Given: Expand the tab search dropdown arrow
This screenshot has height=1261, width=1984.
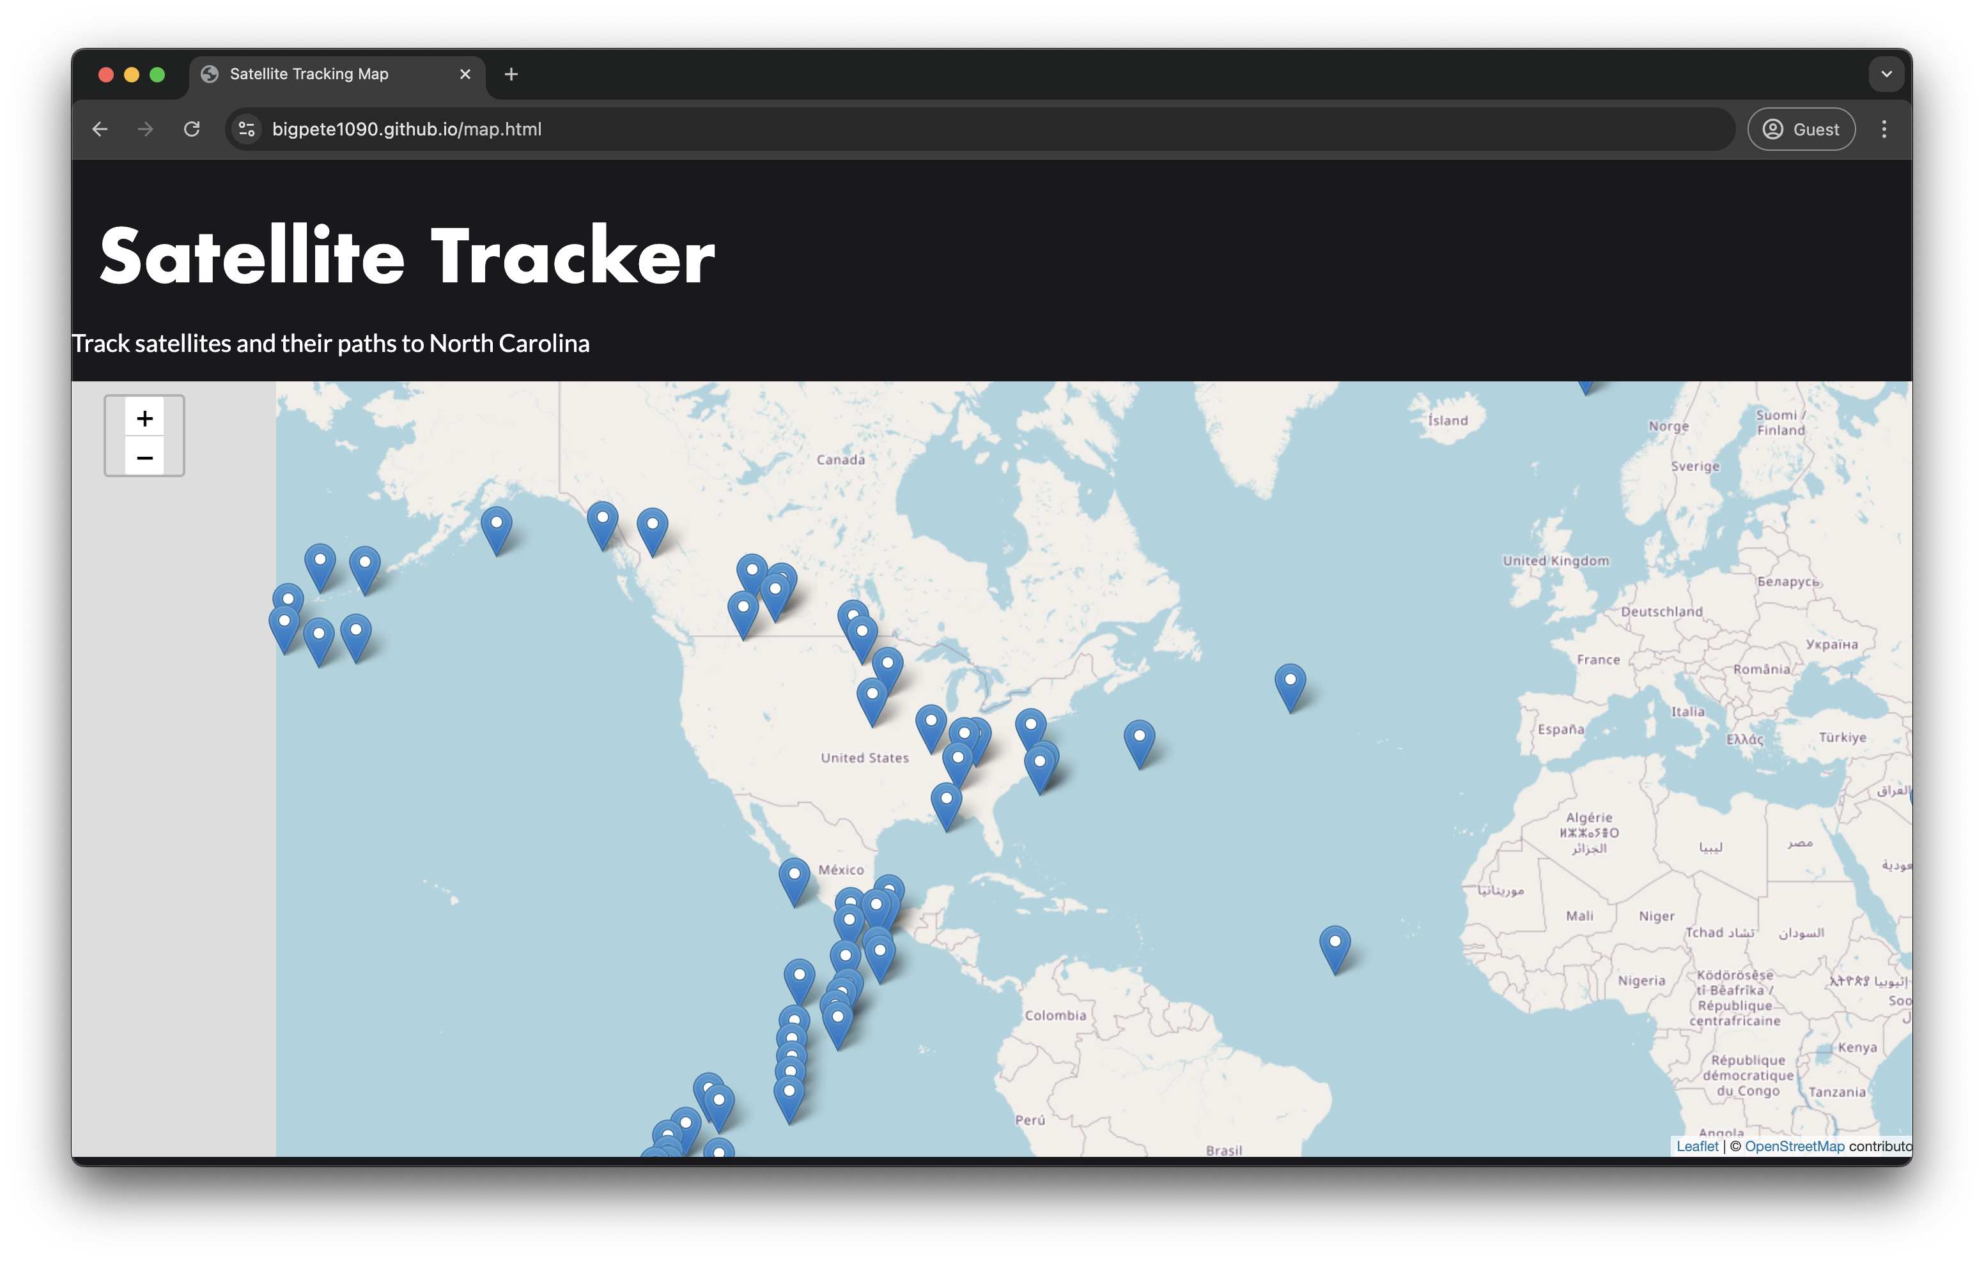Looking at the screenshot, I should (1886, 74).
